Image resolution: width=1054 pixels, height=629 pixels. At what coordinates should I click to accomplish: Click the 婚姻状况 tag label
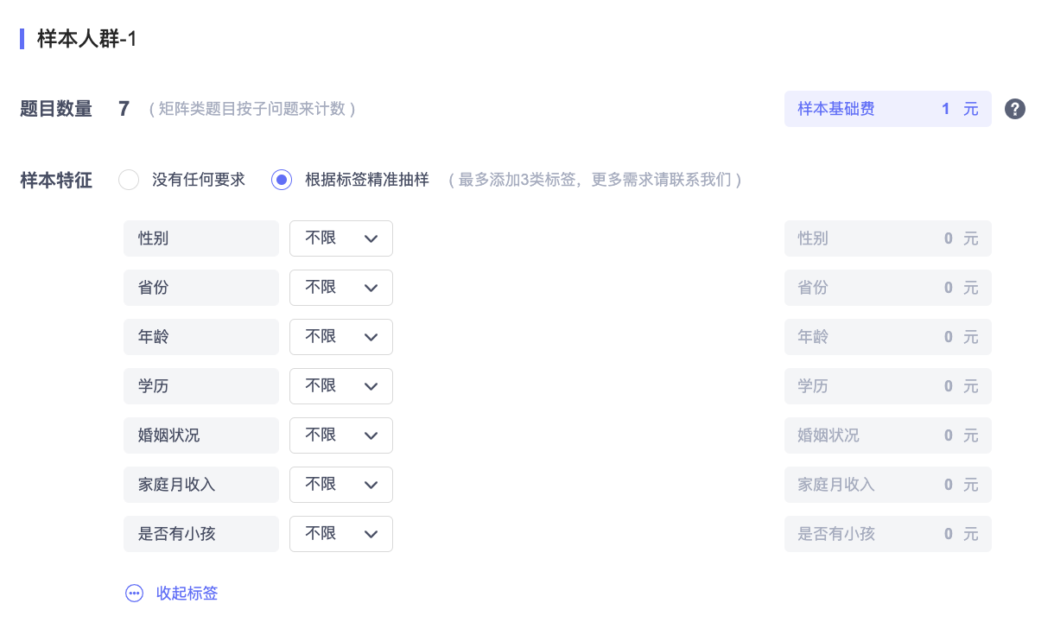tap(200, 435)
